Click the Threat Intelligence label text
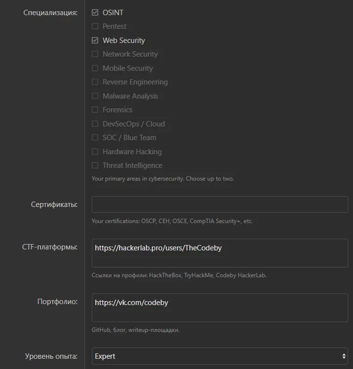The width and height of the screenshot is (353, 369). [132, 165]
